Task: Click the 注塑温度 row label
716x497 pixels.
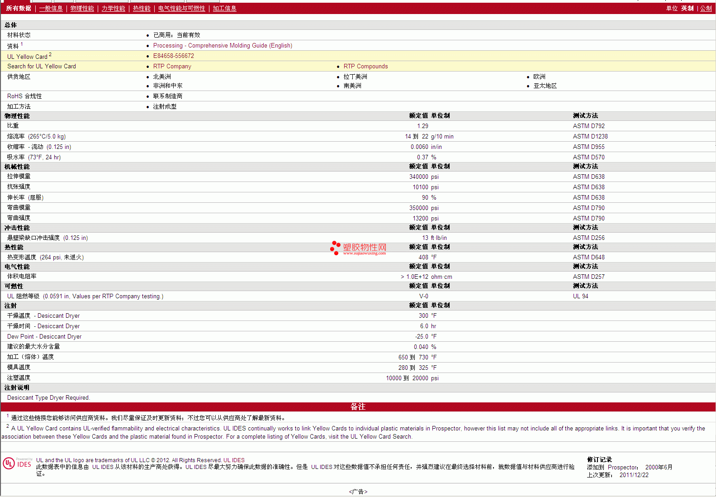Action: tap(19, 378)
